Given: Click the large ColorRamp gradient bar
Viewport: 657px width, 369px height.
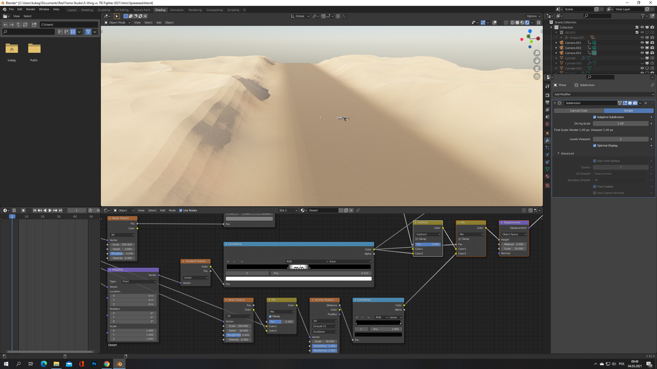Looking at the screenshot, I should 298,267.
